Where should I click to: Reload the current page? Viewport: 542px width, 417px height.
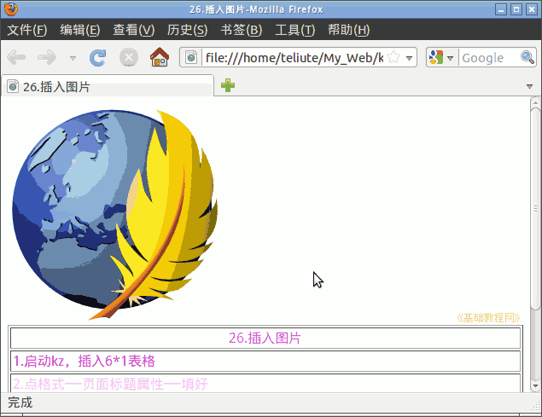click(98, 57)
